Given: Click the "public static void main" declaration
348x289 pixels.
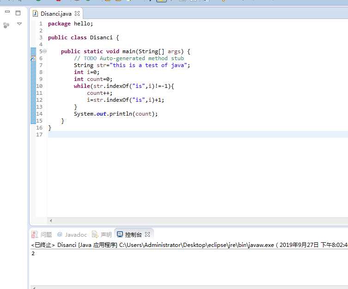Looking at the screenshot, I should coord(126,51).
